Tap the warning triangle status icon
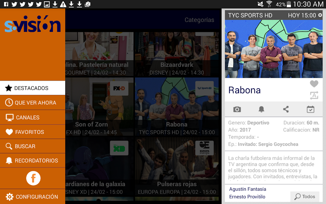Viewport: 326px width, 204px height. coord(63,4)
